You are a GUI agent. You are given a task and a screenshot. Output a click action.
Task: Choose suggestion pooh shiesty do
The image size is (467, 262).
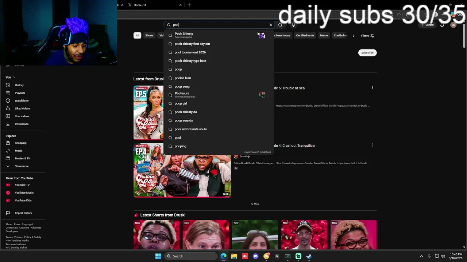(x=219, y=112)
